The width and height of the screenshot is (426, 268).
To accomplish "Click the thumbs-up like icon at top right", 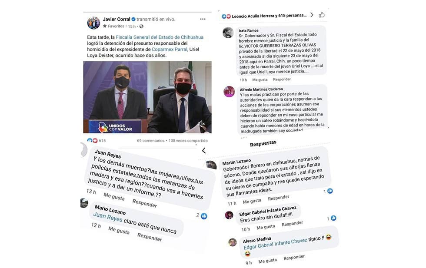I will tap(322, 15).
